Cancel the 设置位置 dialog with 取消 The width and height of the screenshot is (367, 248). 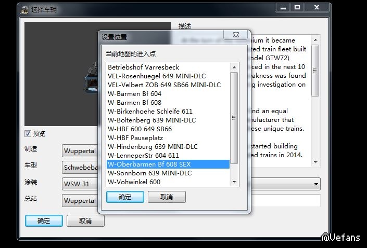(x=167, y=197)
